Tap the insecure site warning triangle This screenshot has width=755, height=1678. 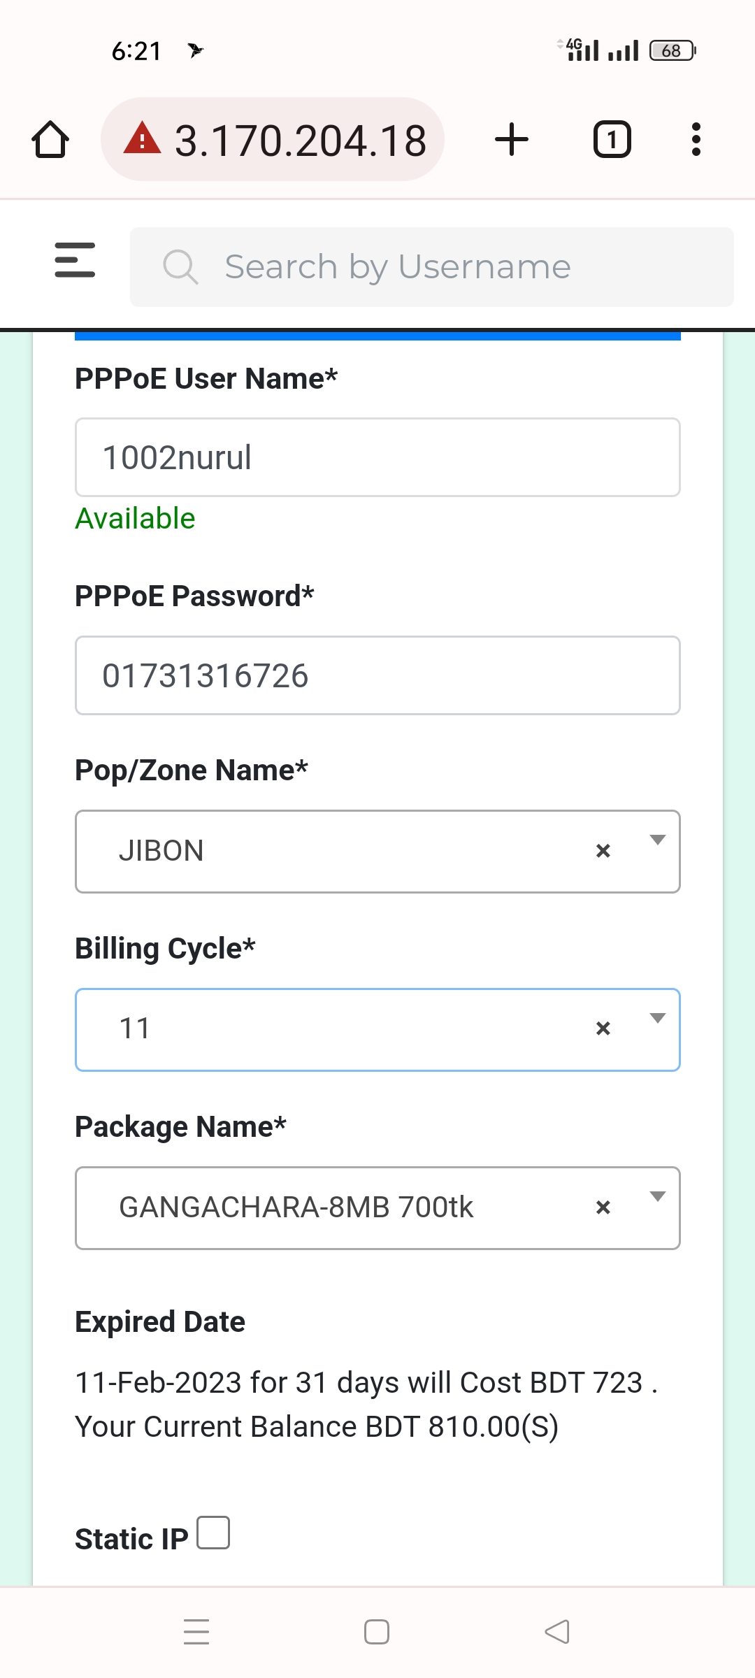pos(143,138)
